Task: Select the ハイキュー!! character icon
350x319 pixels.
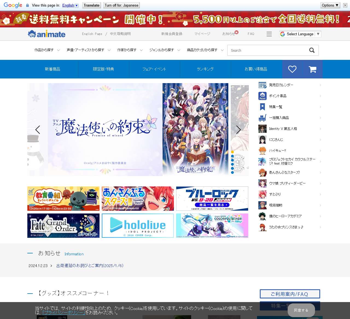Action: (x=262, y=151)
